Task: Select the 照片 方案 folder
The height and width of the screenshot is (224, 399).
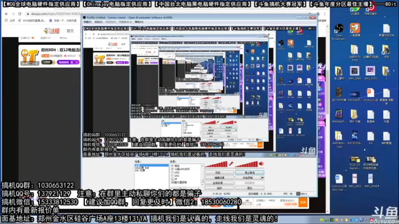Action: pos(355,116)
